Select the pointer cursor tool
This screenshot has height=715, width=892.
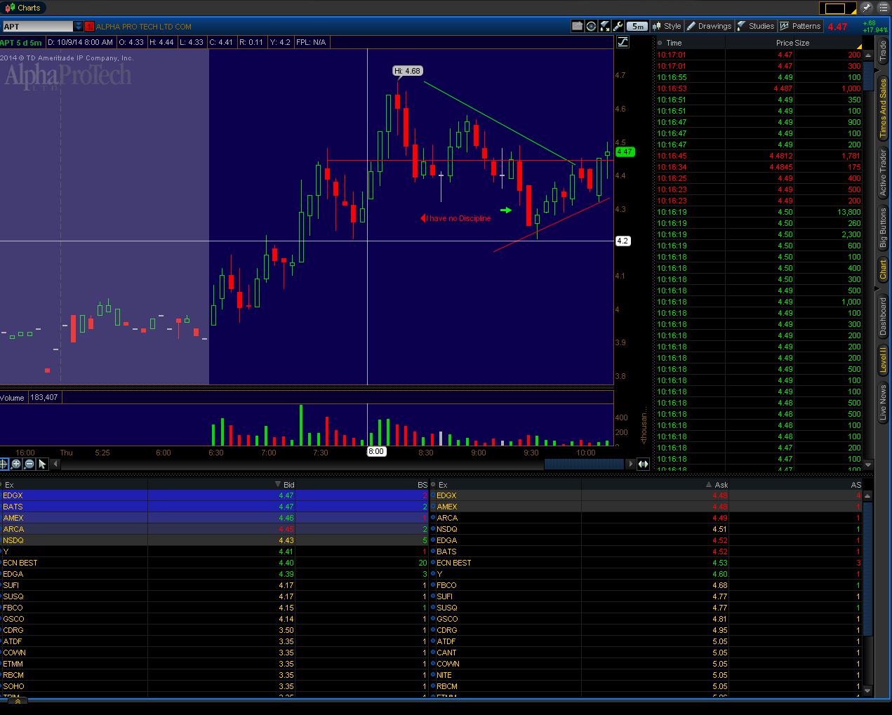[x=42, y=464]
